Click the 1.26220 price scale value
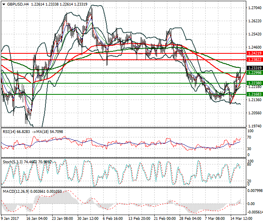Image resolution: width=263 pixels, height=223 pixels. [x=255, y=21]
